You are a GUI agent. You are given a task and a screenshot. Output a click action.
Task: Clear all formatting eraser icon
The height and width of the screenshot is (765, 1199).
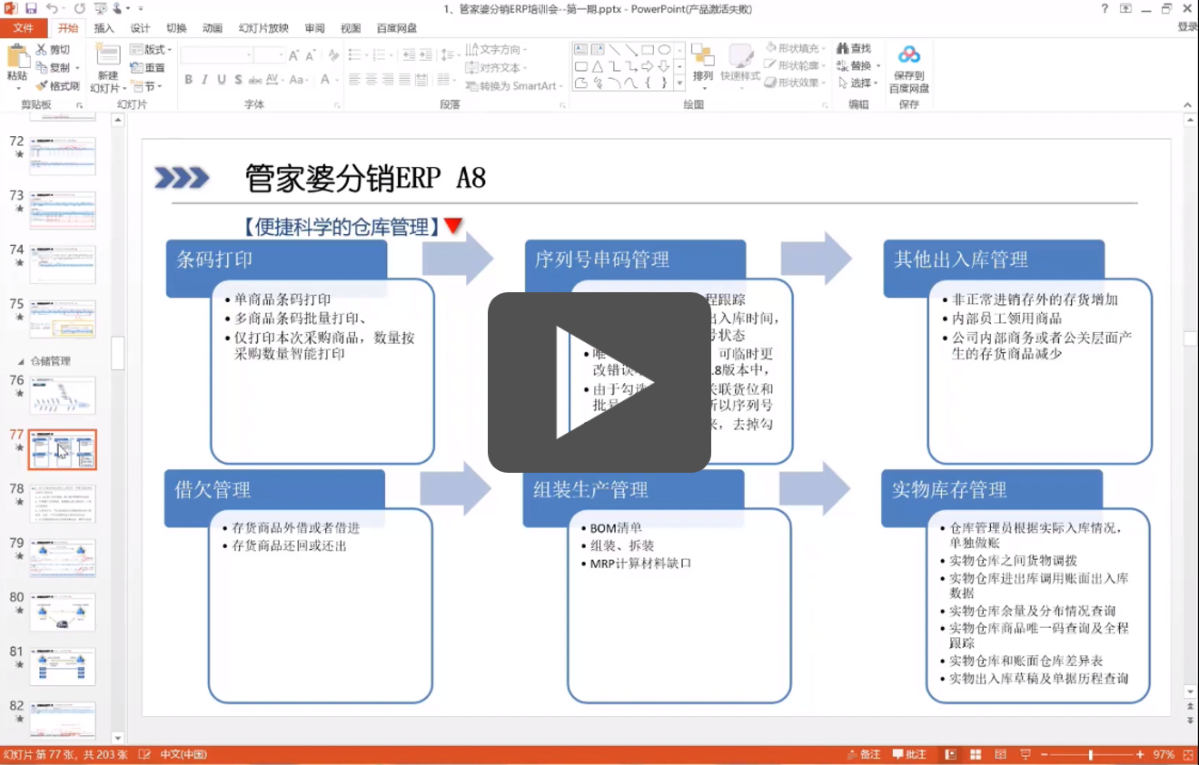pos(333,55)
